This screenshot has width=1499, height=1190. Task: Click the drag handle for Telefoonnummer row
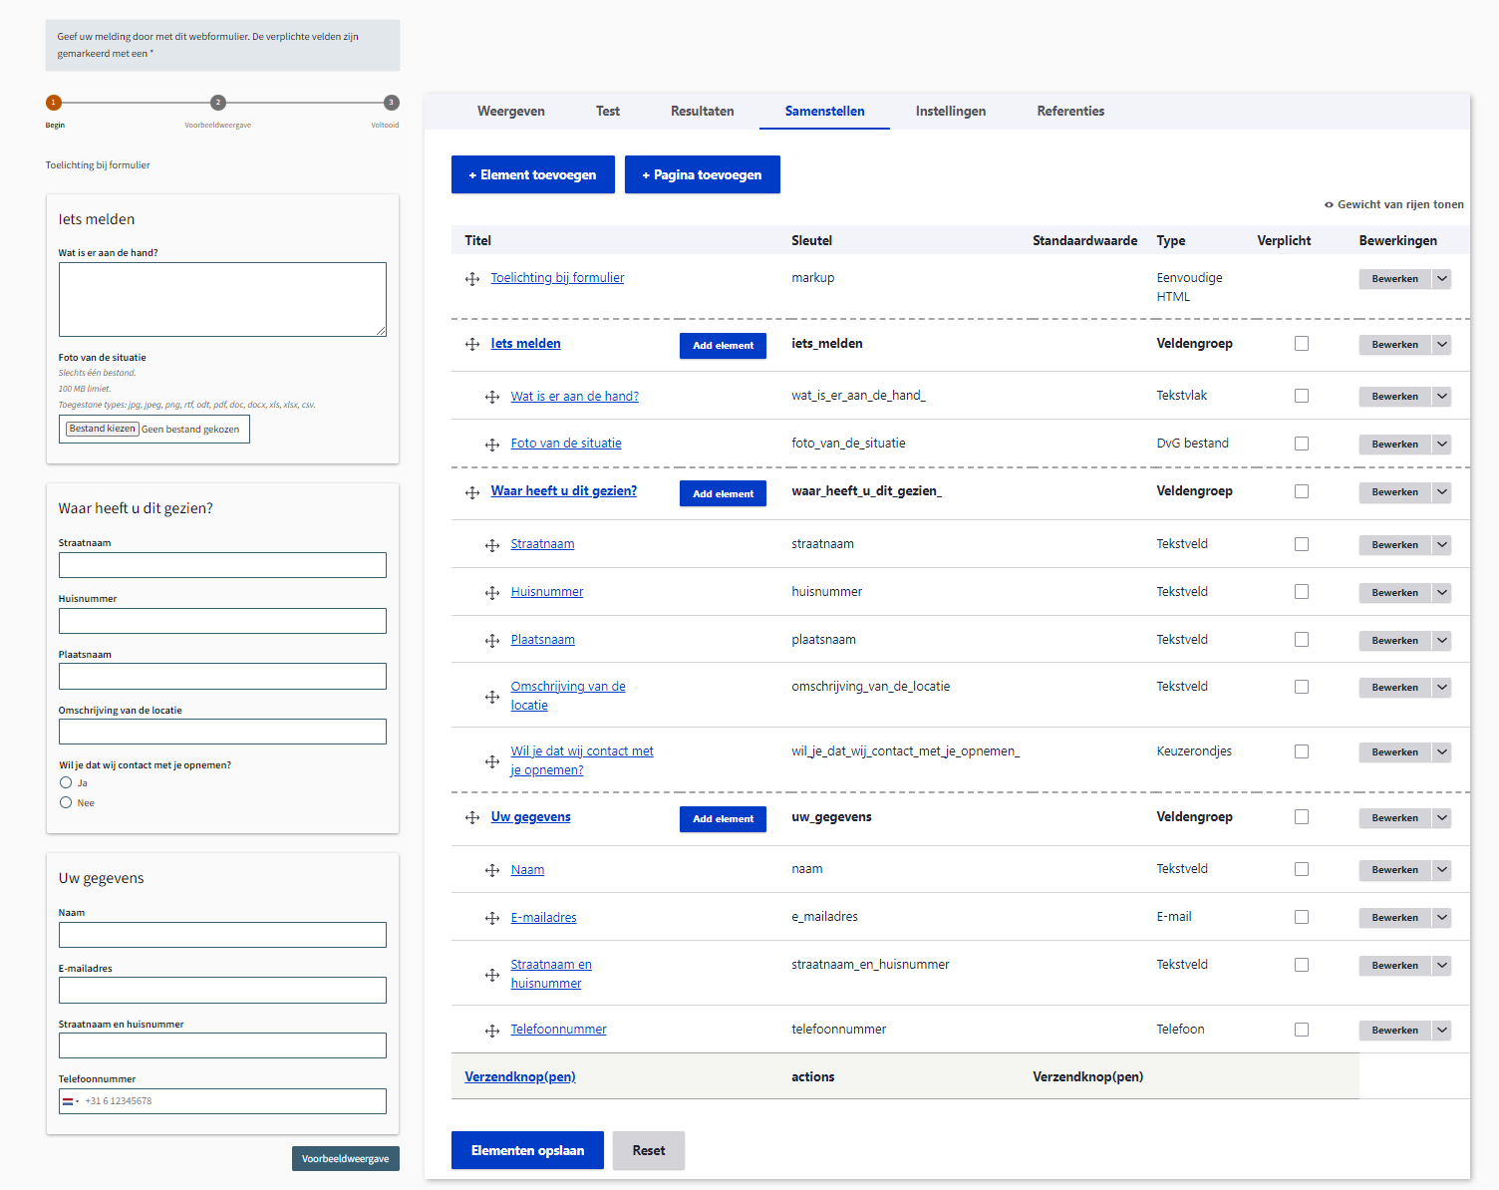pyautogui.click(x=492, y=1031)
